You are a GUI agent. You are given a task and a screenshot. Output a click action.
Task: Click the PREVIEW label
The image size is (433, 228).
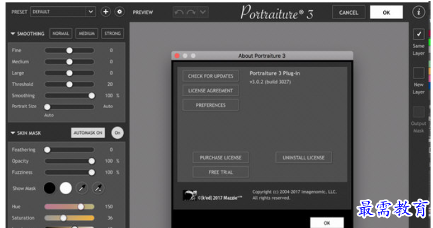coord(143,12)
